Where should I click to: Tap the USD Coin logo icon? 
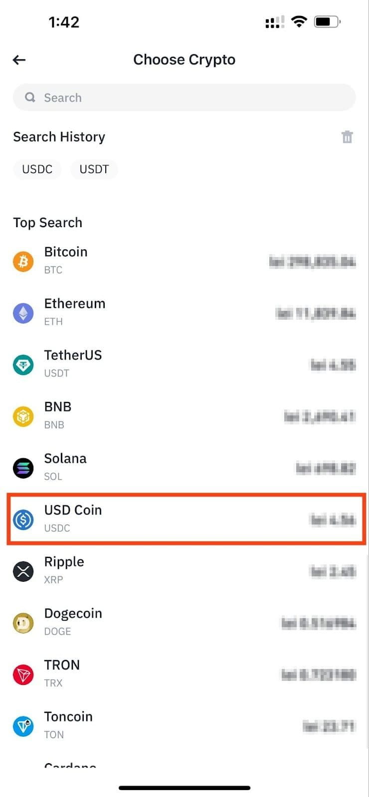[x=23, y=520]
